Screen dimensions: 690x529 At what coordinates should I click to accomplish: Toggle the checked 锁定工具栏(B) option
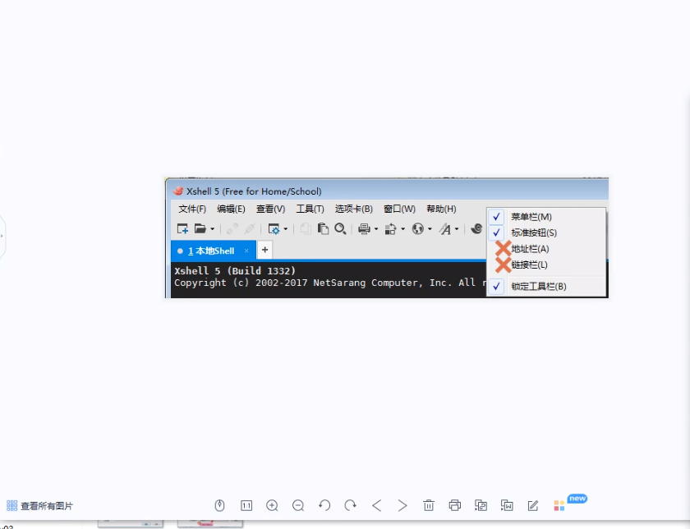click(546, 287)
